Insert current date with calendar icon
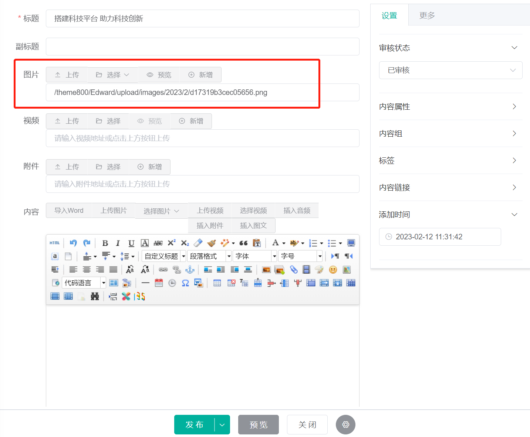The height and width of the screenshot is (437, 530). [x=159, y=283]
